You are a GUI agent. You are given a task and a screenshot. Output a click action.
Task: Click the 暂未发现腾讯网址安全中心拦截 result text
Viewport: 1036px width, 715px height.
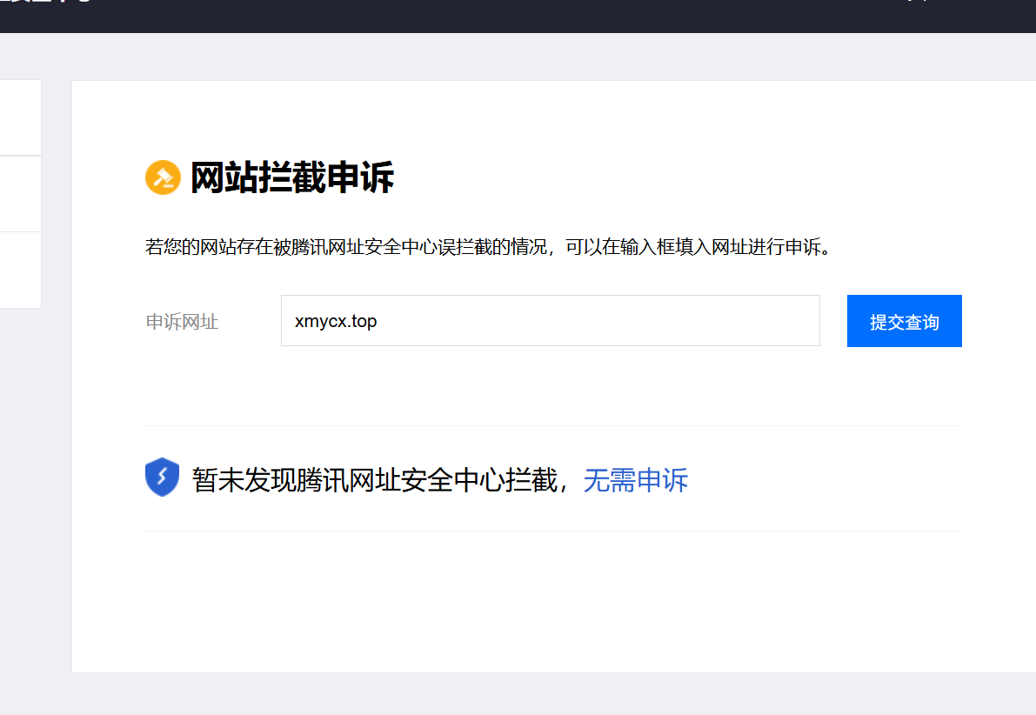(x=375, y=480)
